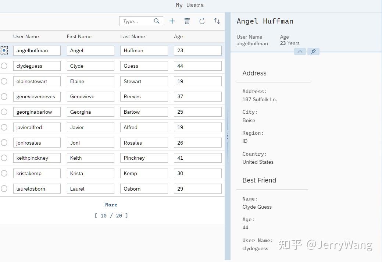The image size is (382, 262).
Task: Refresh the users list
Action: [202, 21]
